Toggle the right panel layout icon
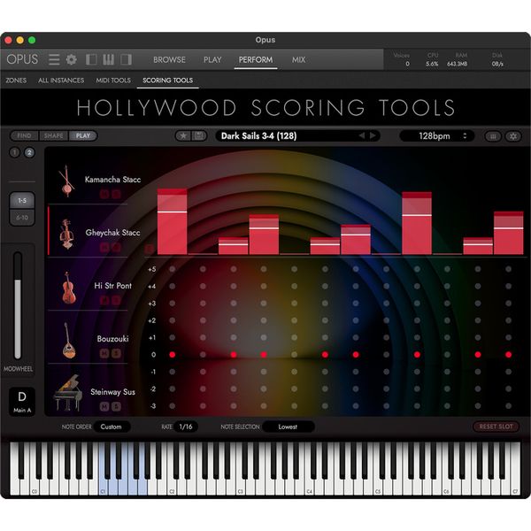The height and width of the screenshot is (531, 531). pyautogui.click(x=126, y=59)
